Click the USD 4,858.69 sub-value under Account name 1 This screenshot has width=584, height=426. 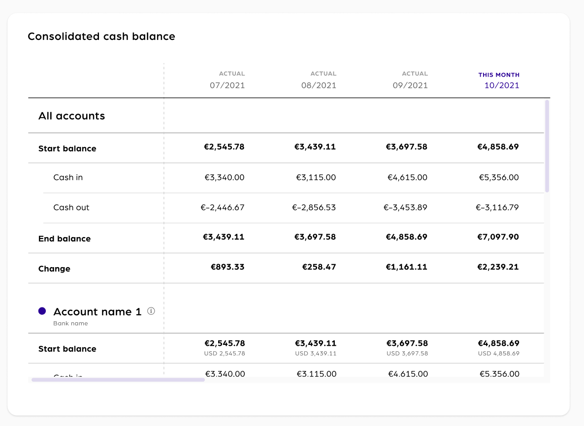(498, 354)
